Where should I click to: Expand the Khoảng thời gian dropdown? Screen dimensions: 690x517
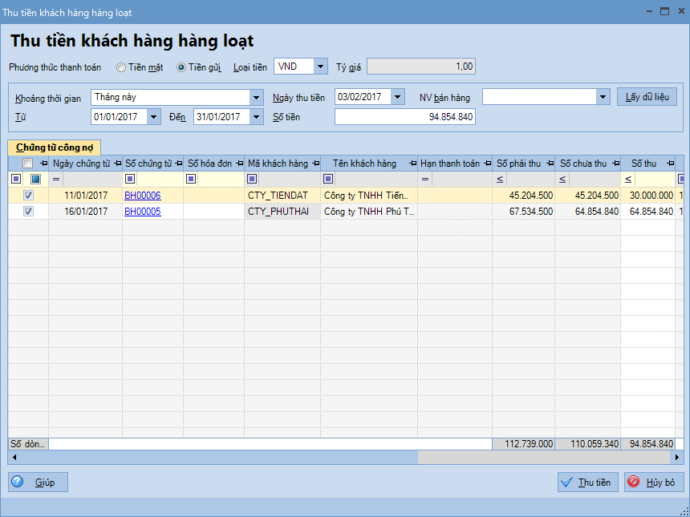(x=257, y=97)
